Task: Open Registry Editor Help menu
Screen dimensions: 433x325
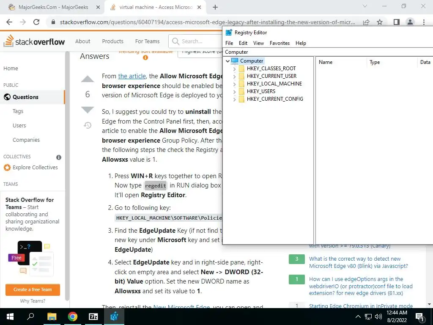Action: 301,43
